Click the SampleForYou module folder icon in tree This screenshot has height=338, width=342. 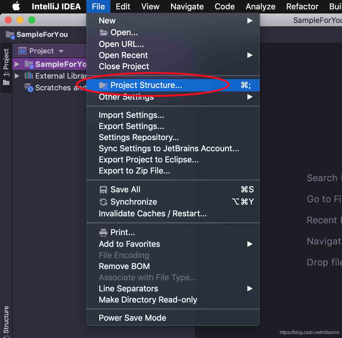[x=29, y=64]
